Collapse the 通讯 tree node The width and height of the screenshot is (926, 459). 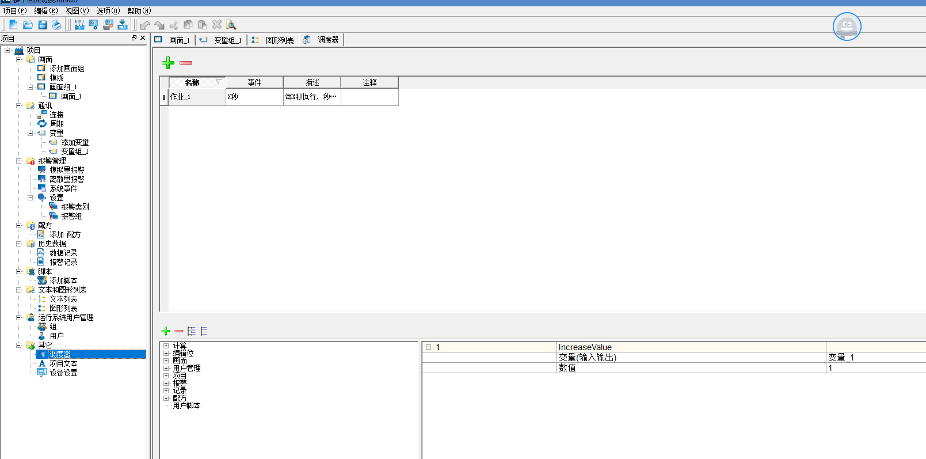[x=19, y=105]
